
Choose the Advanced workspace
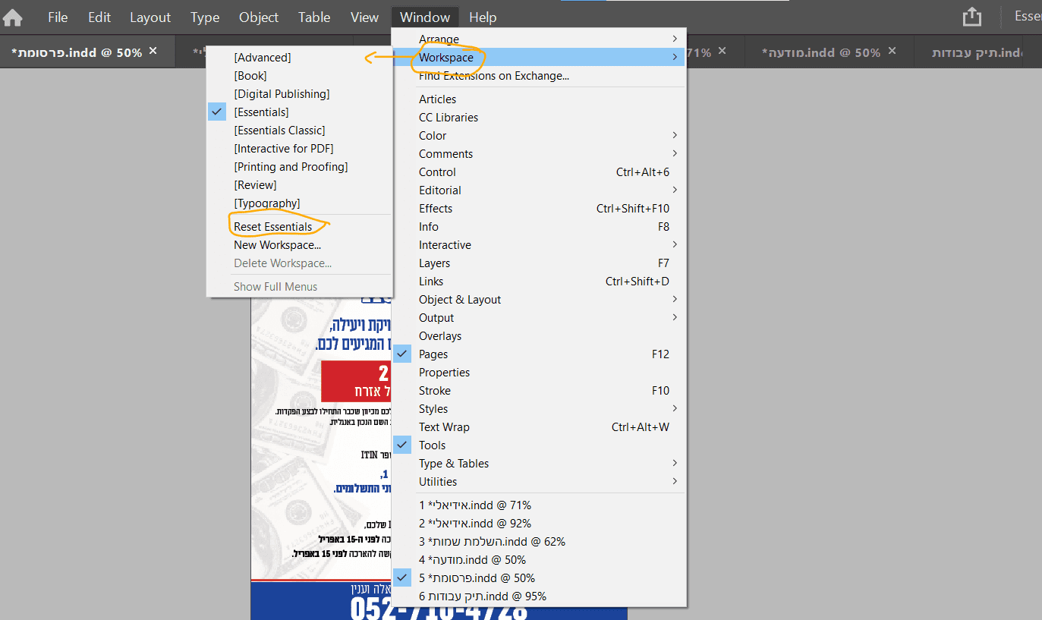tap(300, 58)
